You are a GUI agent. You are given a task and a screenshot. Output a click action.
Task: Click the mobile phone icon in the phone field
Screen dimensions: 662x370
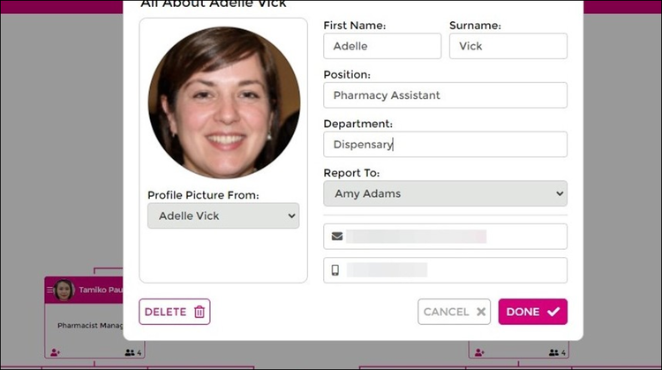pos(335,270)
